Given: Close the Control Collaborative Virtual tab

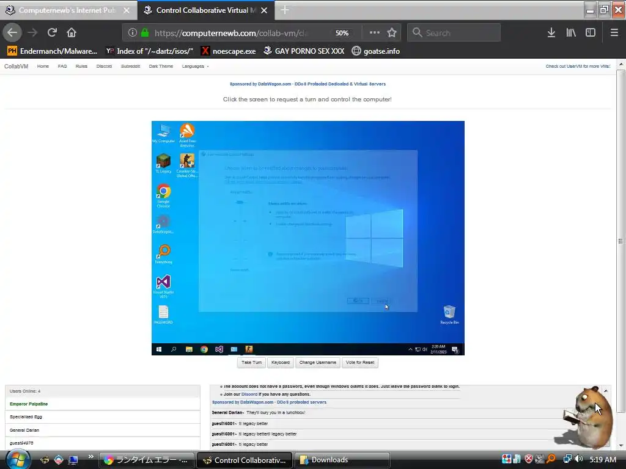Looking at the screenshot, I should pos(264,10).
